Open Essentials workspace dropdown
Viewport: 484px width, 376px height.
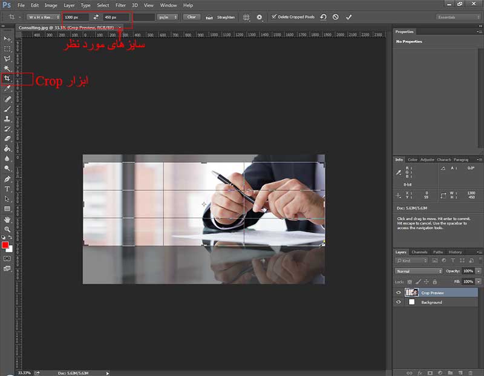[x=458, y=17]
